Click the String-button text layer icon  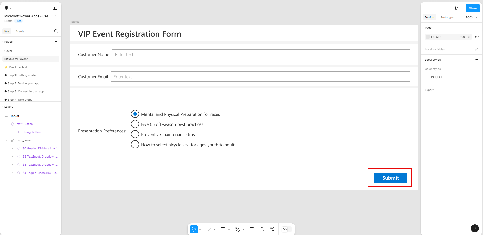tap(18, 132)
